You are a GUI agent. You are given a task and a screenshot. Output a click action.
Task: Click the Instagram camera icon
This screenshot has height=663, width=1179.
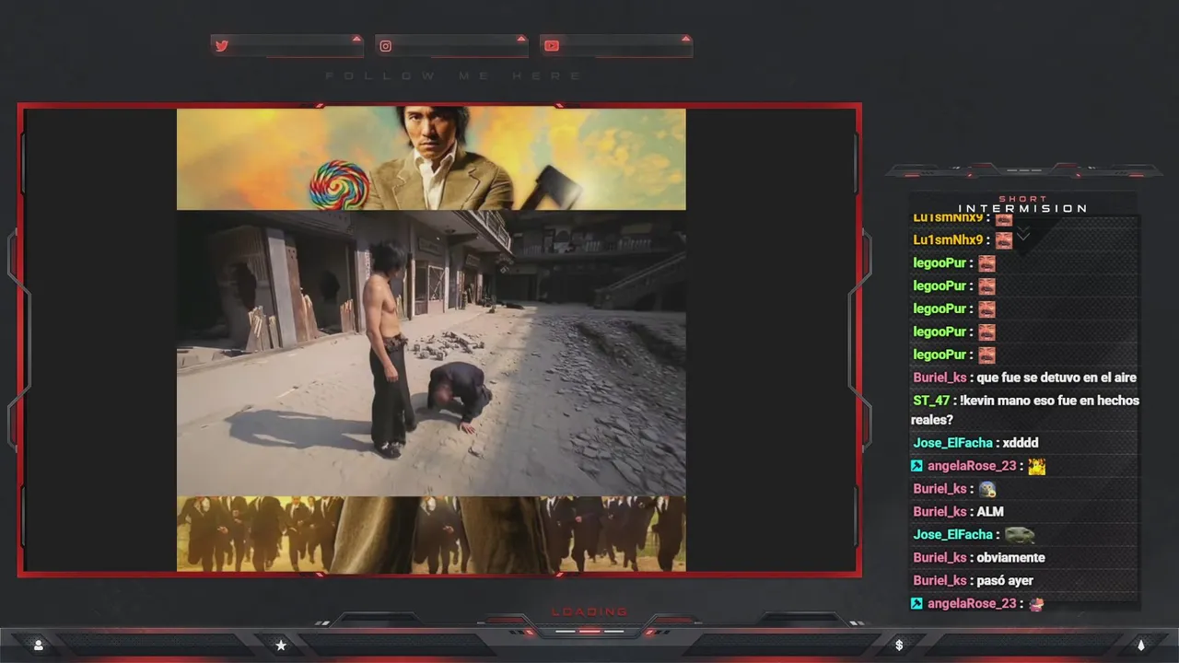386,46
